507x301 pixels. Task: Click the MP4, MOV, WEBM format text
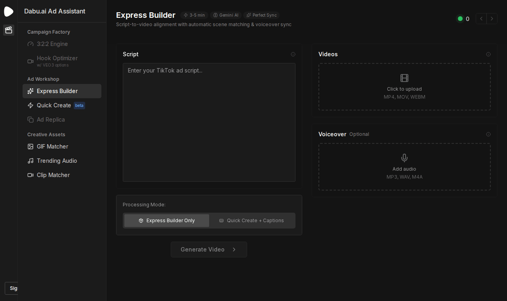pos(404,97)
